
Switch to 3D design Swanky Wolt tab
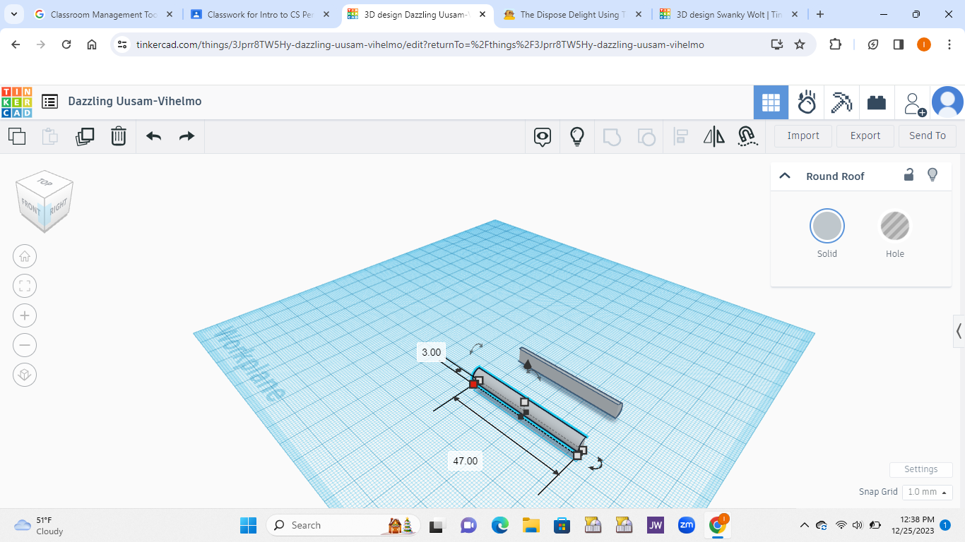(729, 14)
